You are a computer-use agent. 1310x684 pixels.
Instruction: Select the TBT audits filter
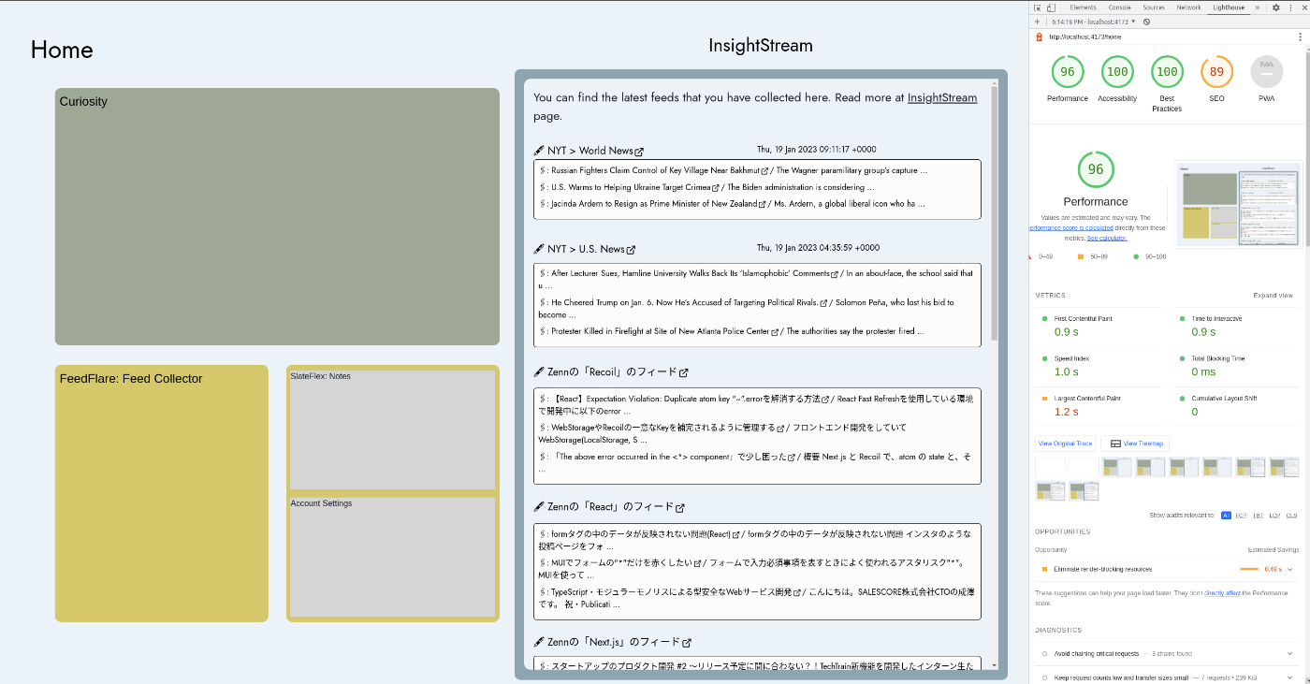(1258, 516)
